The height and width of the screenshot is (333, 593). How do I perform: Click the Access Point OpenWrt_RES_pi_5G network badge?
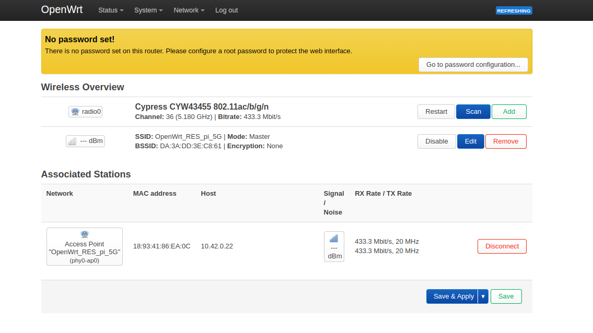pos(85,246)
